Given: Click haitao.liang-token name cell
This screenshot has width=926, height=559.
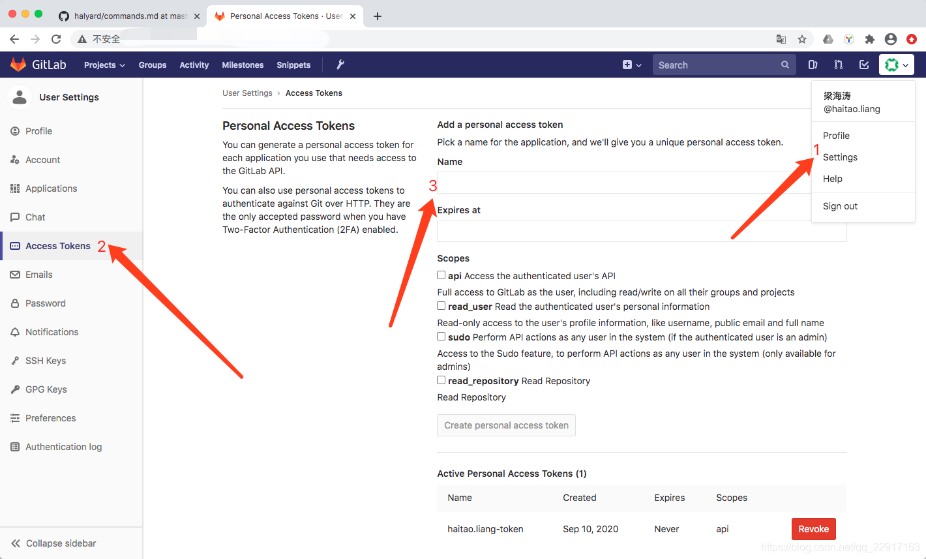Looking at the screenshot, I should pyautogui.click(x=485, y=529).
